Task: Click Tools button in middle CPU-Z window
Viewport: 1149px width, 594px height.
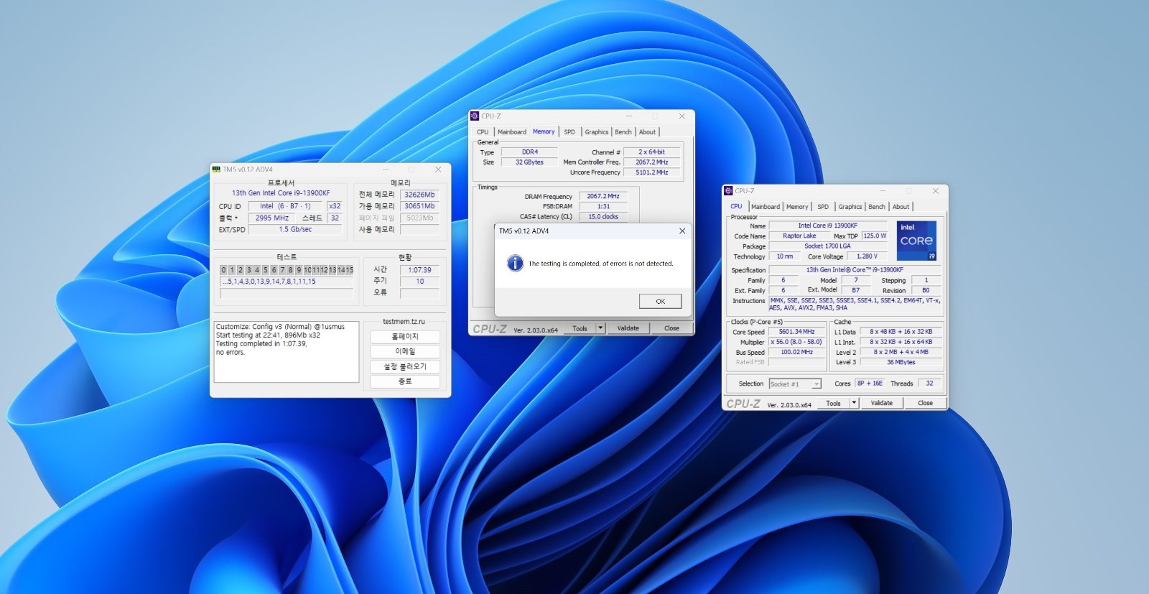Action: (580, 328)
